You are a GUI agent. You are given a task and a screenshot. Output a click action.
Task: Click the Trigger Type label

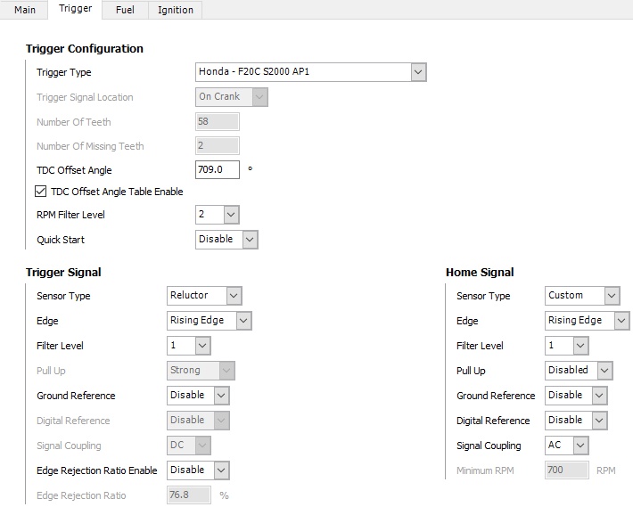pos(64,72)
